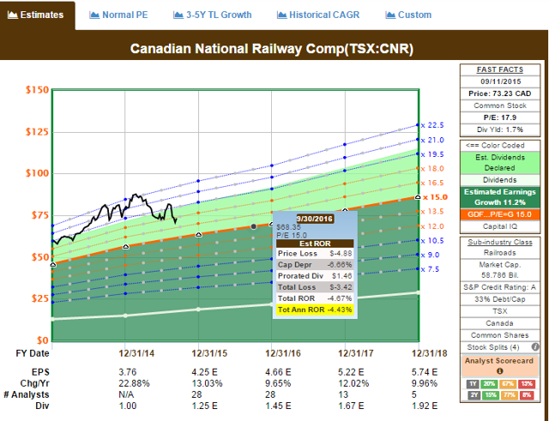Screen dimensions: 549x421
Task: Switch to the Normal PE tab
Action: coord(118,15)
